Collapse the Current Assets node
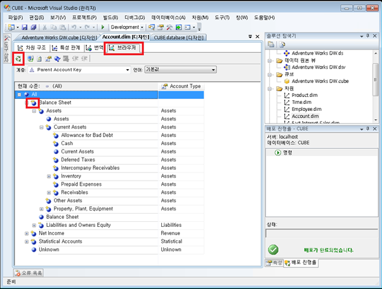The image size is (382, 289). 41,127
